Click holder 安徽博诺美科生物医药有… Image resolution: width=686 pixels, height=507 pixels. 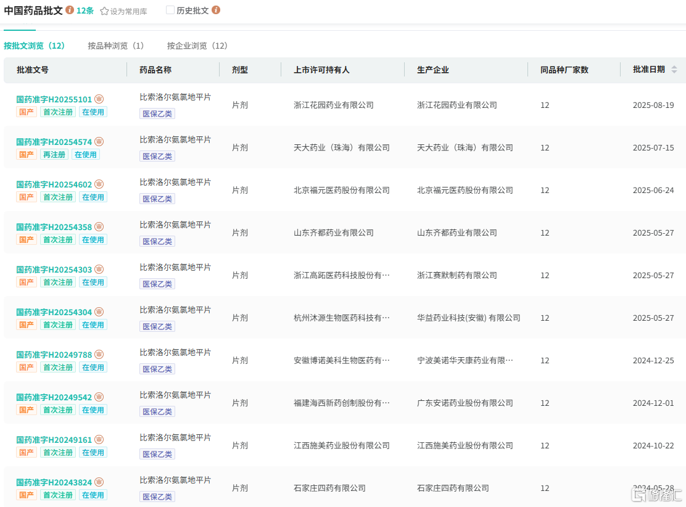(342, 360)
